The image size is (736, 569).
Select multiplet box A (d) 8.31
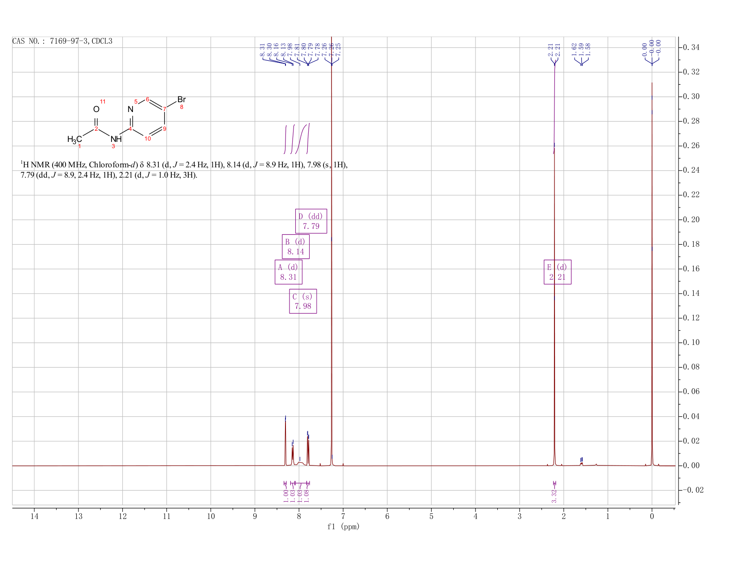tap(289, 272)
